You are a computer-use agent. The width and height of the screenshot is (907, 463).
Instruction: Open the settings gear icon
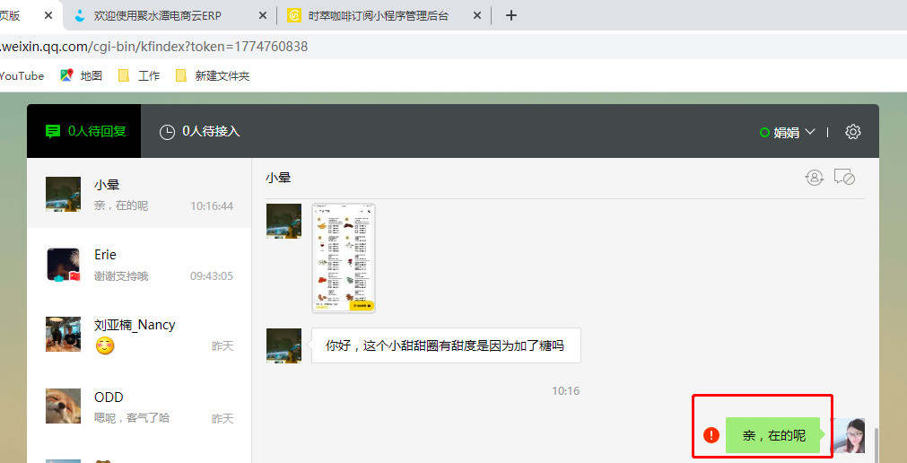852,132
